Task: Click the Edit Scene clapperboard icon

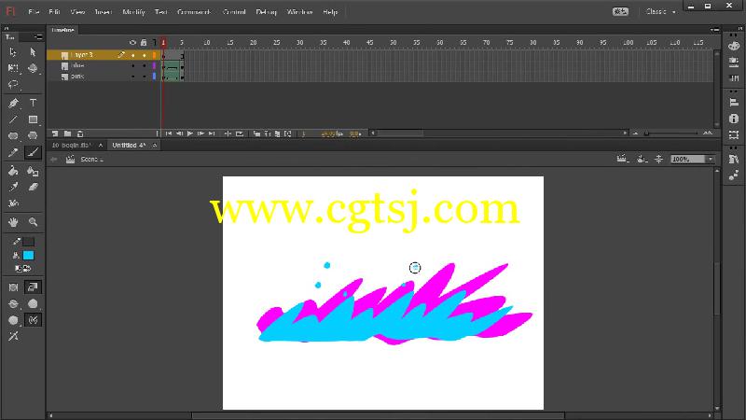Action: coord(622,159)
